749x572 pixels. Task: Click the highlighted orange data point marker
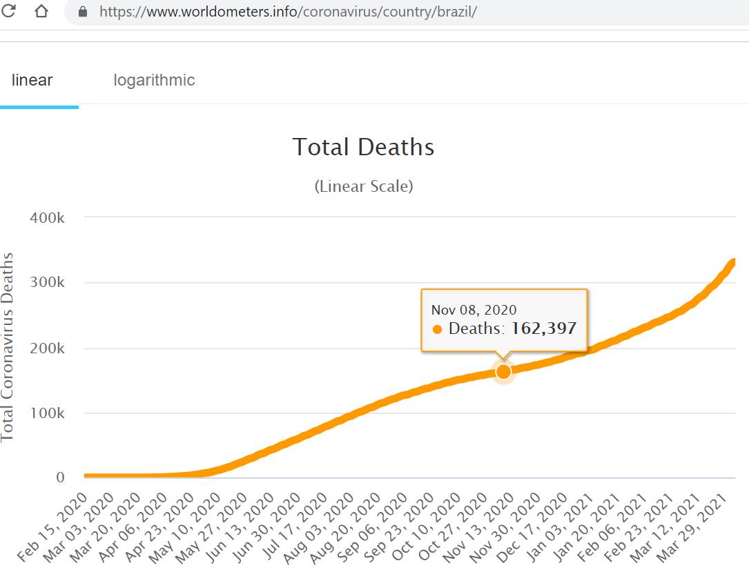[x=503, y=371]
